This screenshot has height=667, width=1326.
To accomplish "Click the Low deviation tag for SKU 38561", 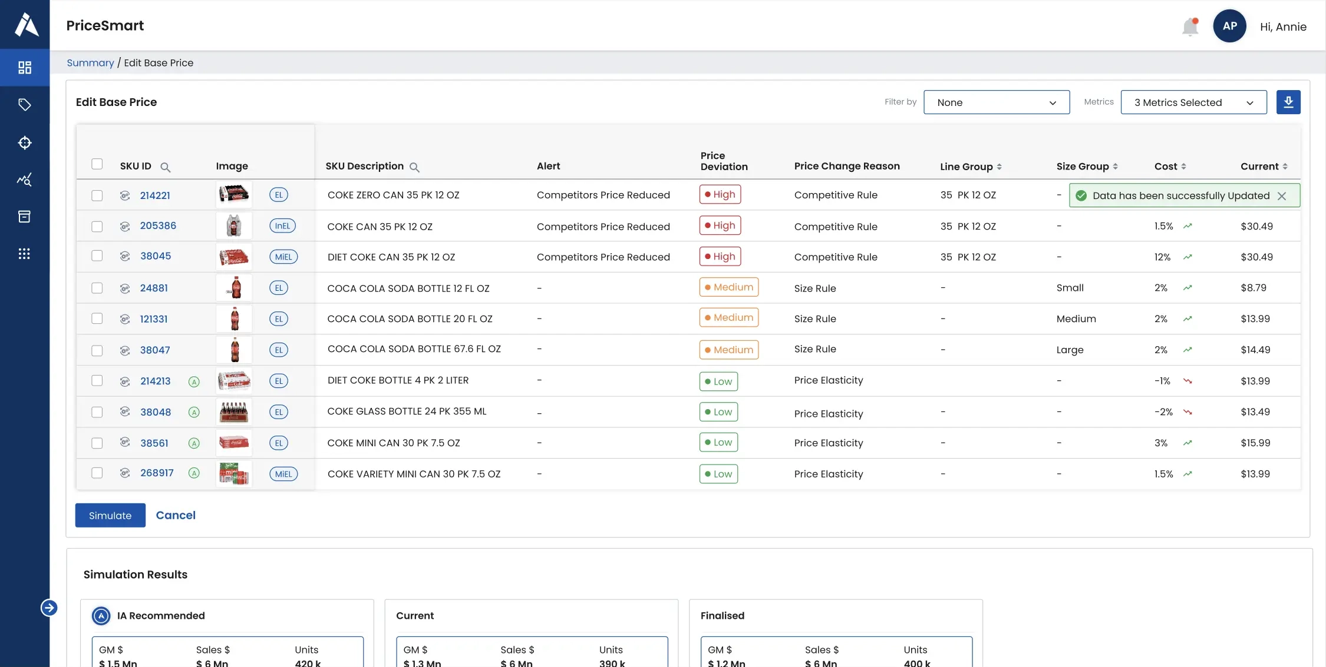I will tap(718, 442).
